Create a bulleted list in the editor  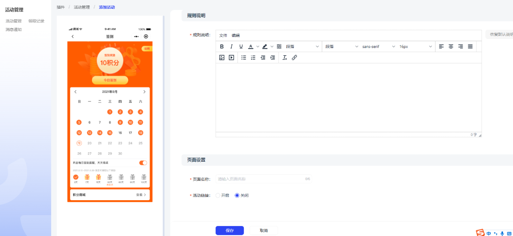click(243, 58)
